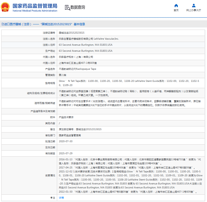Click the NMPA national emblem logo

pyautogui.click(x=5, y=7)
